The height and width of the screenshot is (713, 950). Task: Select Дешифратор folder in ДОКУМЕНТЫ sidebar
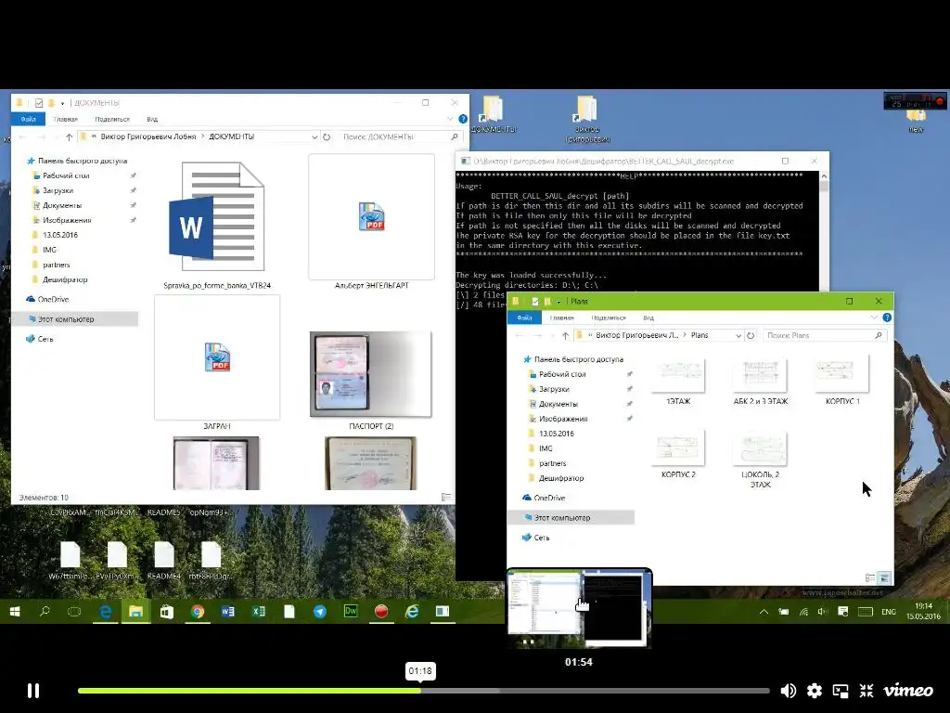click(x=65, y=279)
